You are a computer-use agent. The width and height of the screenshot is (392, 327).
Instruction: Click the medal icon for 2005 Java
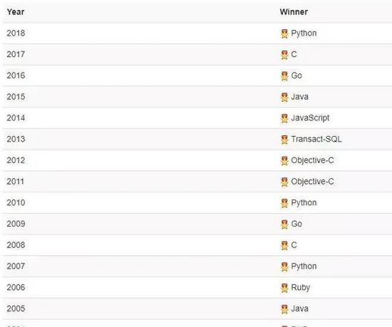coord(284,309)
